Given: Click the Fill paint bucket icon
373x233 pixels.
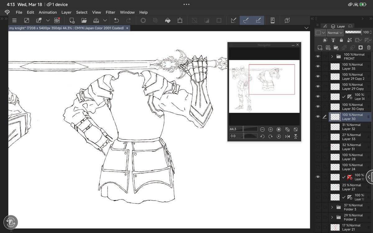Looking at the screenshot, I should pos(168,21).
